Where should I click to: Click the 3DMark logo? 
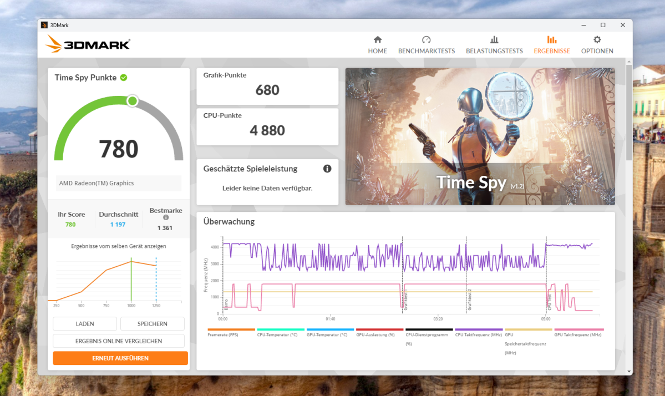tap(88, 44)
